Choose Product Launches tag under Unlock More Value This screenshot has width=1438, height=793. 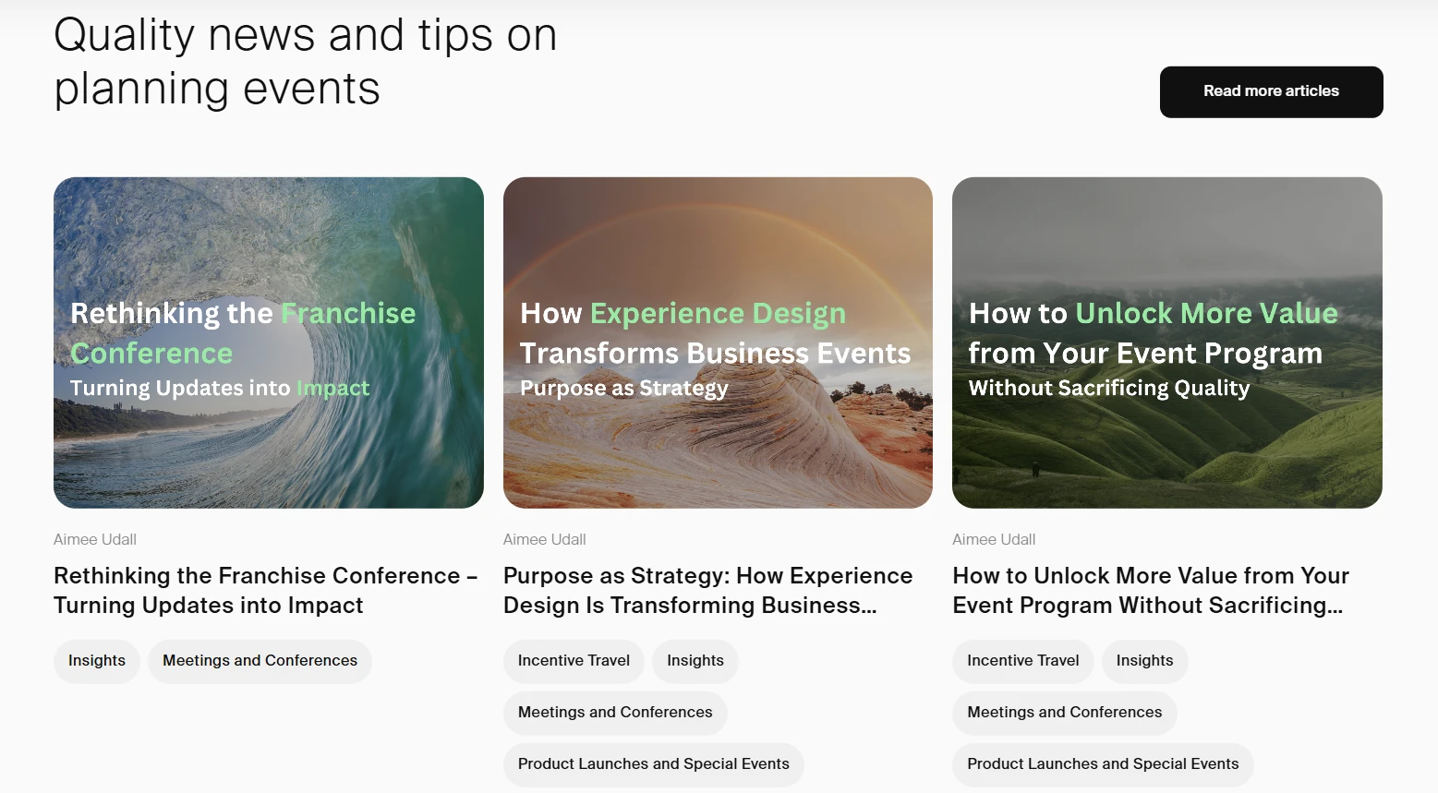coord(1103,764)
